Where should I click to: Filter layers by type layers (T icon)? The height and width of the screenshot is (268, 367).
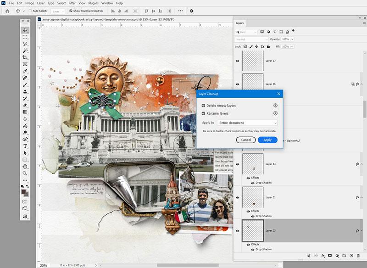[275, 32]
